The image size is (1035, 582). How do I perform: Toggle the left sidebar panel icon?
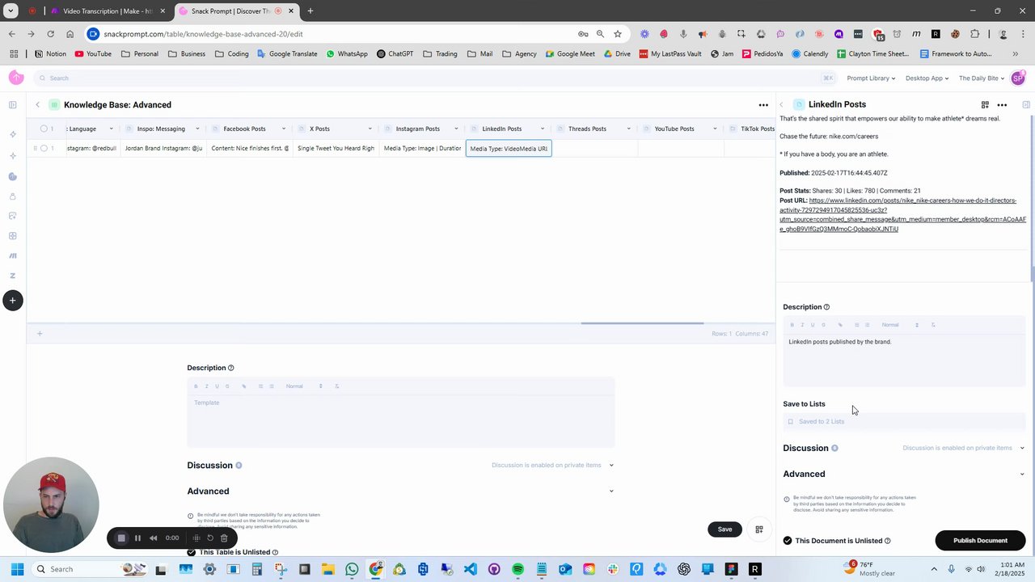pos(12,104)
